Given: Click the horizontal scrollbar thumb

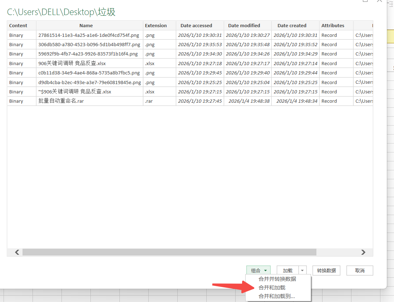Looking at the screenshot, I should [x=169, y=252].
